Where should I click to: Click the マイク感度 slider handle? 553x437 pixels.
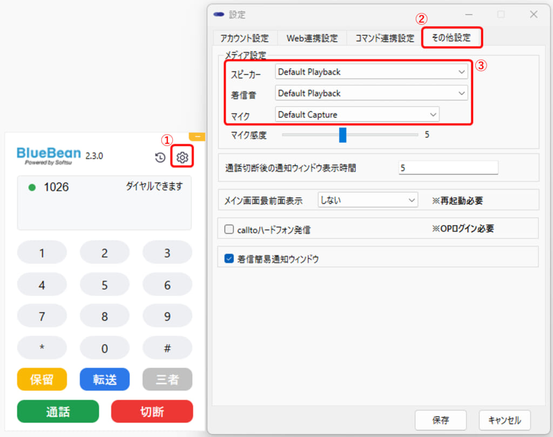coord(342,135)
